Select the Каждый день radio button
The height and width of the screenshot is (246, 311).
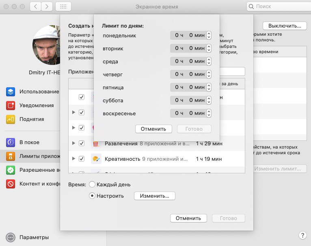[x=92, y=184]
